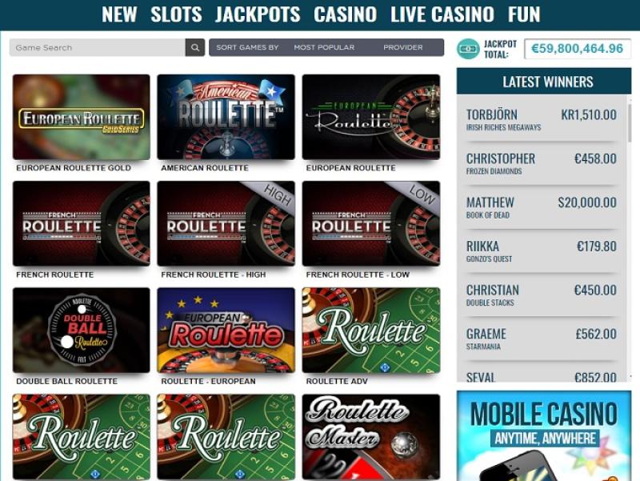Focus the Game Search input field
Screen dimensions: 640x481
coord(97,48)
